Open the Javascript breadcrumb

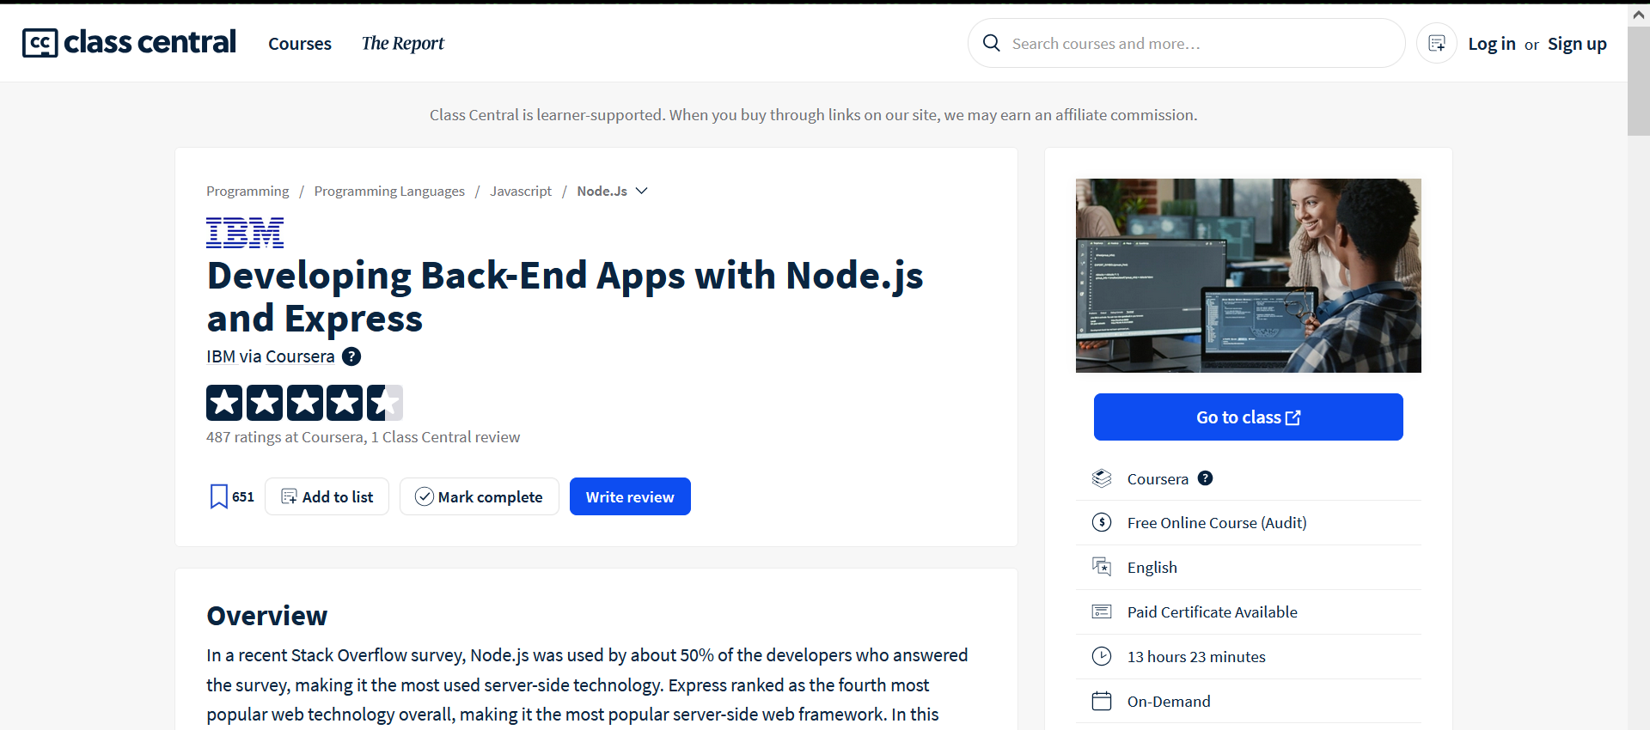coord(521,191)
